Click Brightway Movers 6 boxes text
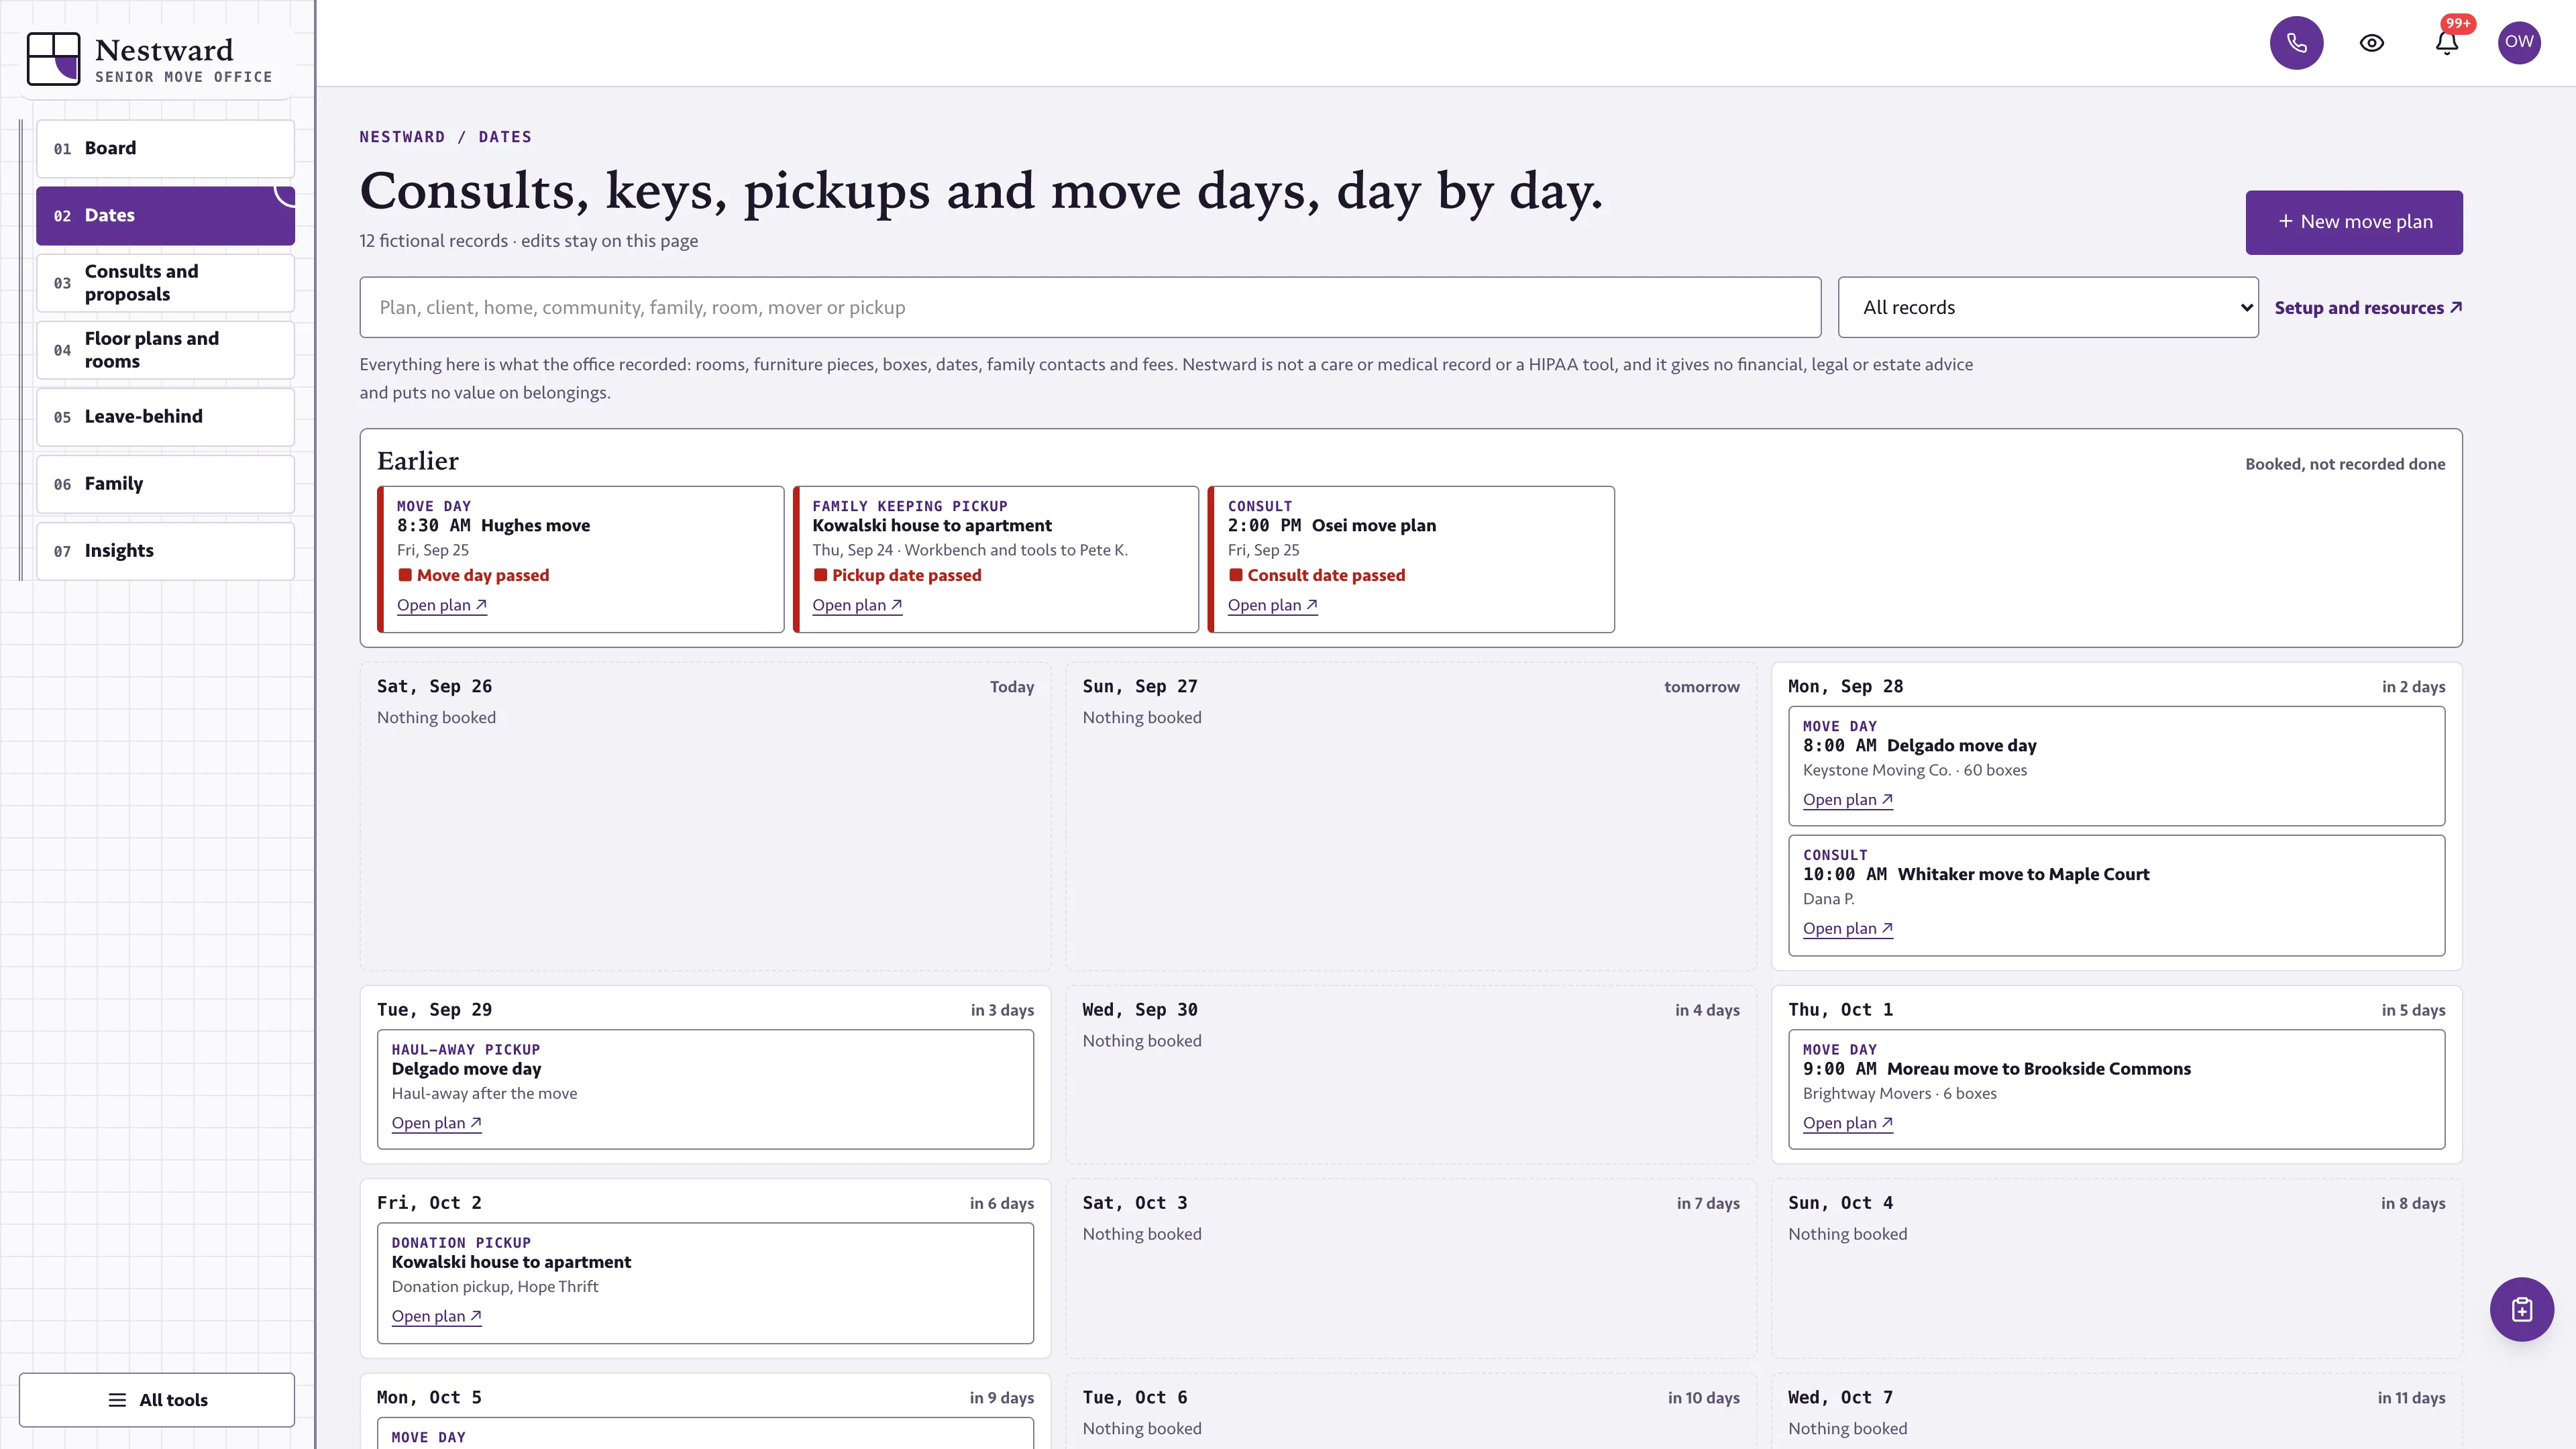This screenshot has width=2576, height=1449. [1899, 1093]
